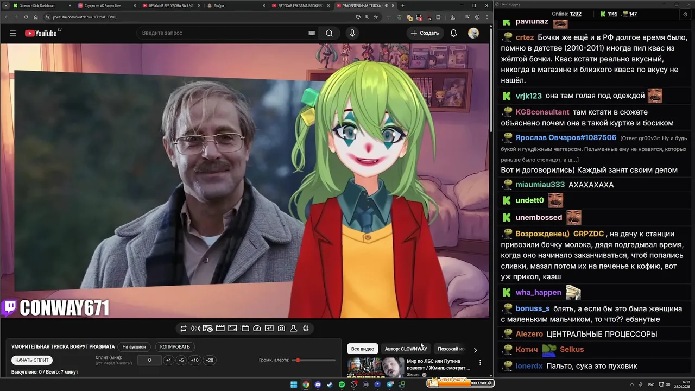Click username wha_happen in chat
The image size is (695, 391).
pos(538,292)
